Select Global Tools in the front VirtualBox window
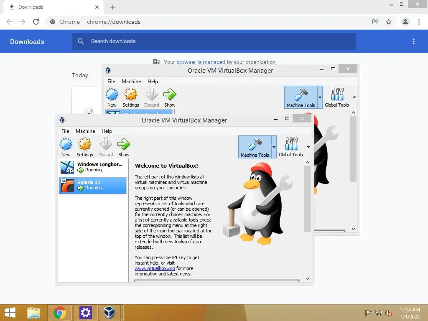 point(291,147)
